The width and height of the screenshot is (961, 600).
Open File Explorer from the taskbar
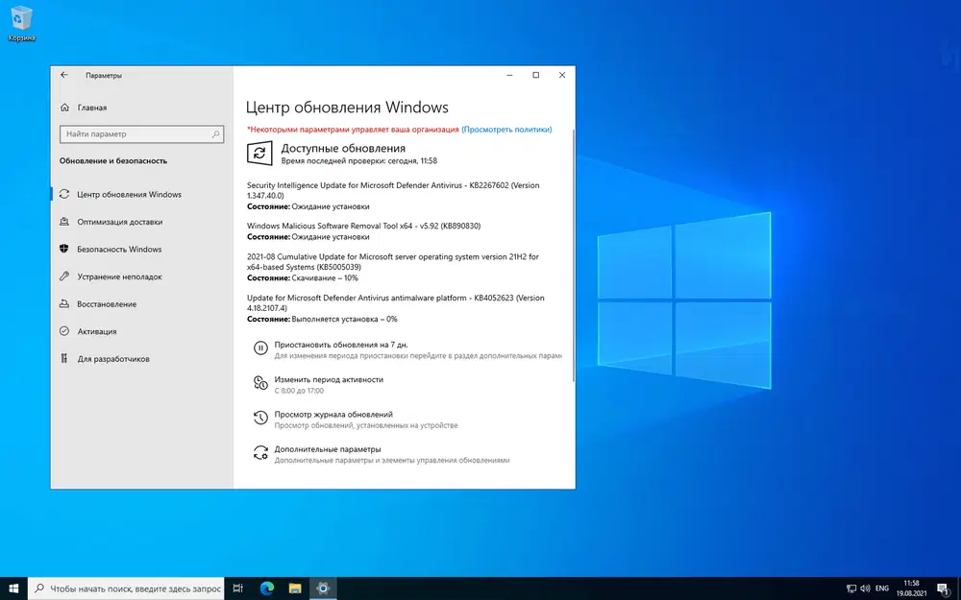coord(295,588)
